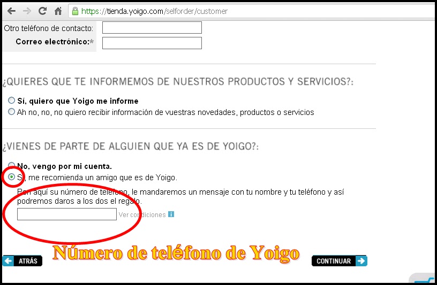Open the browser home page icon

click(58, 11)
